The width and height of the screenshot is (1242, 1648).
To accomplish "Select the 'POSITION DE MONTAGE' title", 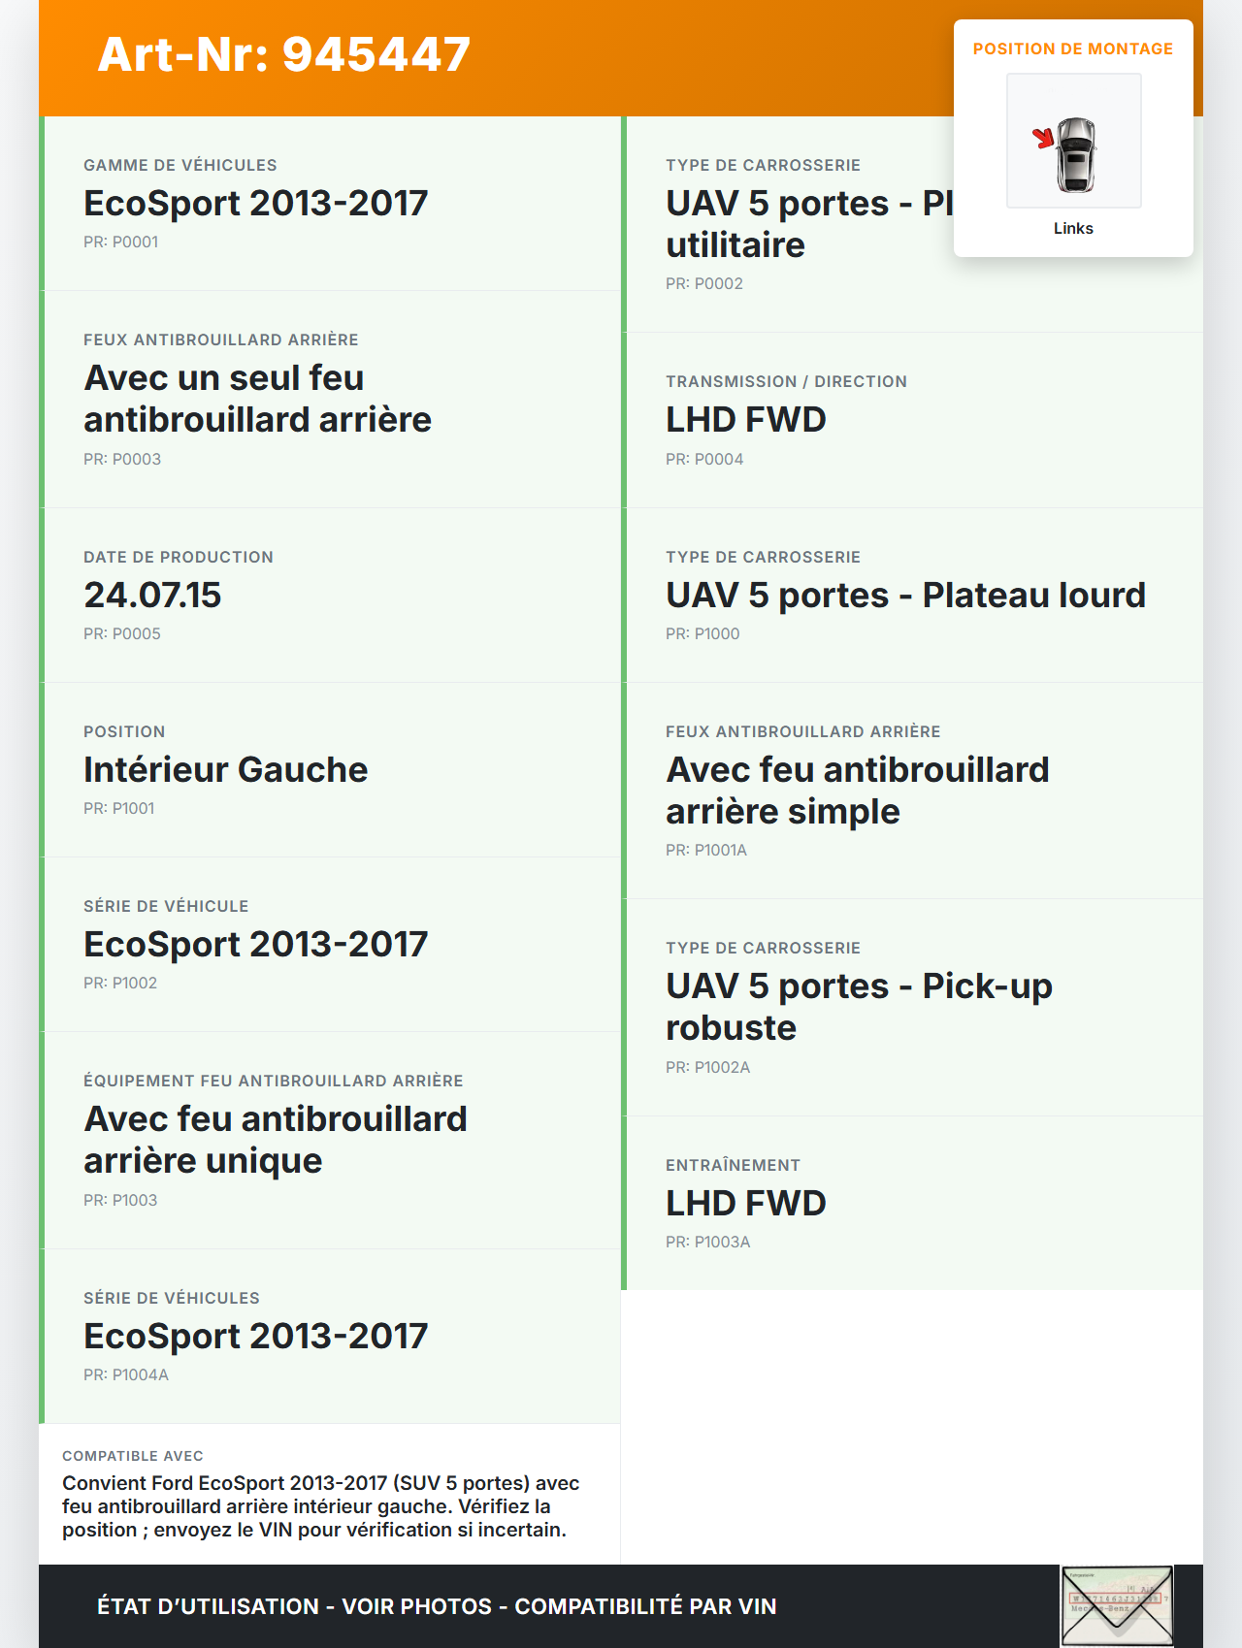I will tap(1073, 48).
